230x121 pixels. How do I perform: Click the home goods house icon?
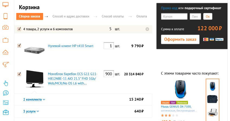pyautogui.click(x=5, y=52)
